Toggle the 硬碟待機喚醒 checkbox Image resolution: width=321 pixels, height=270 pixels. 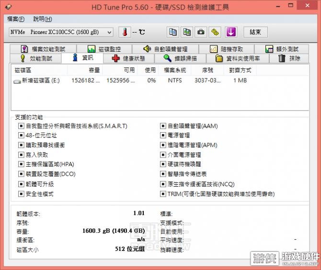[163, 164]
